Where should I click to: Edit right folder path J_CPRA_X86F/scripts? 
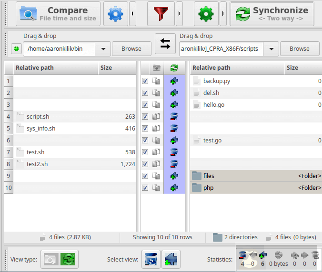click(x=221, y=49)
